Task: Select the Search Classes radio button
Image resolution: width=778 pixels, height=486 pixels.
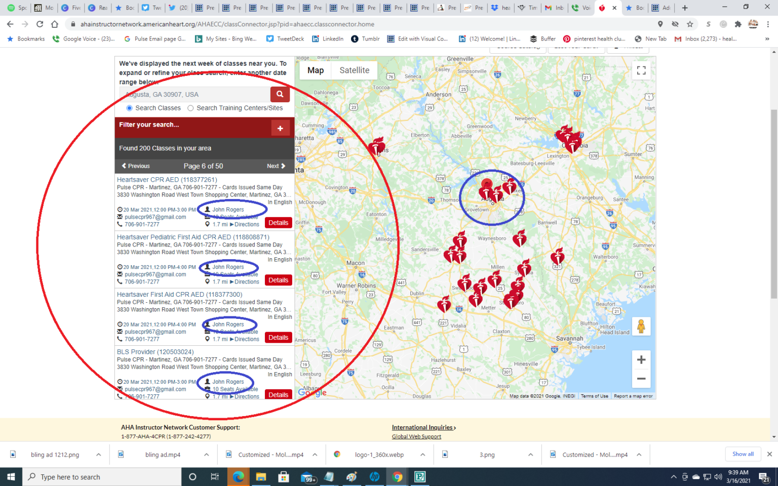Action: [x=130, y=108]
